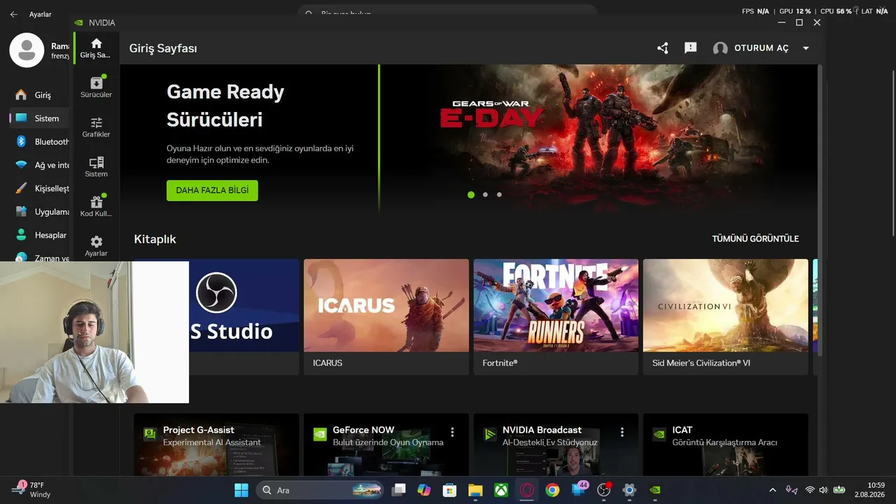Open the feedback icon in NVIDIA header

click(x=690, y=48)
